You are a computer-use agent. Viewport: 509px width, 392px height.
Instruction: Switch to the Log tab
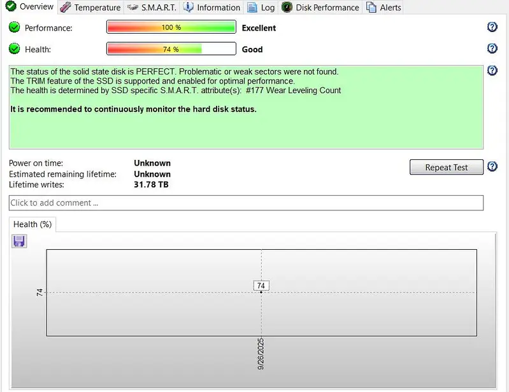coord(261,8)
